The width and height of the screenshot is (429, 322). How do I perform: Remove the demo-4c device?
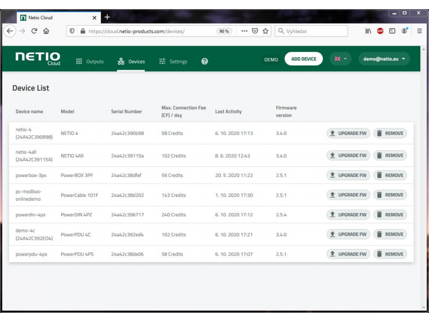(x=390, y=235)
